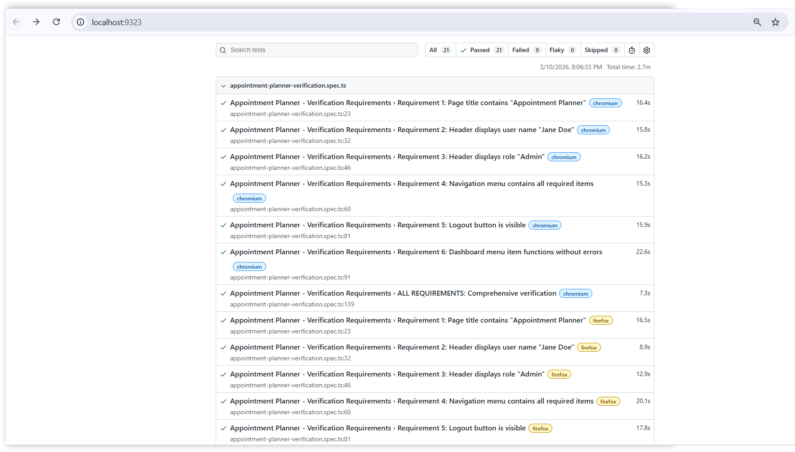
Task: Open Requirement 5 Logout button chromium test
Action: (378, 225)
